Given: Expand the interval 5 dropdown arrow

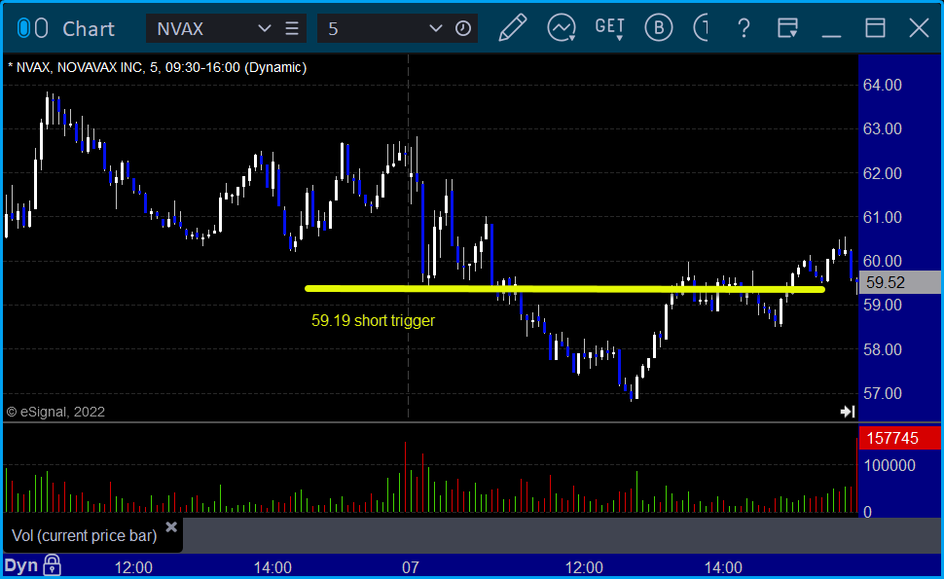Looking at the screenshot, I should [435, 28].
